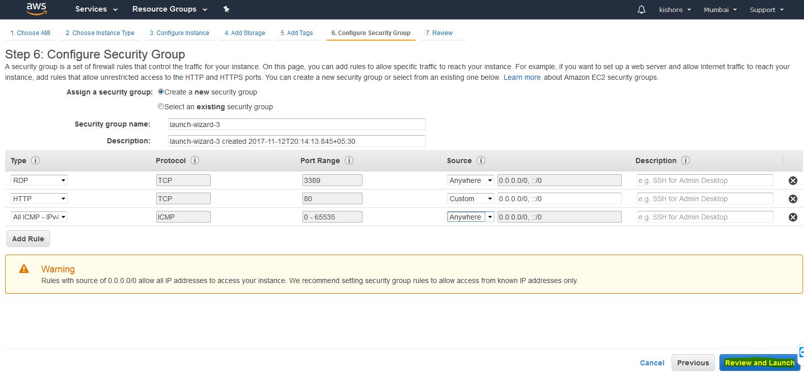Click info icon next to Type header
Viewport: 804px width, 373px height.
click(35, 161)
